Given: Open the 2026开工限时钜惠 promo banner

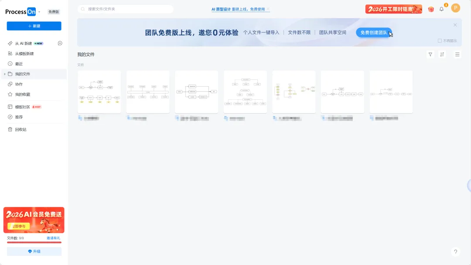Looking at the screenshot, I should pyautogui.click(x=393, y=9).
